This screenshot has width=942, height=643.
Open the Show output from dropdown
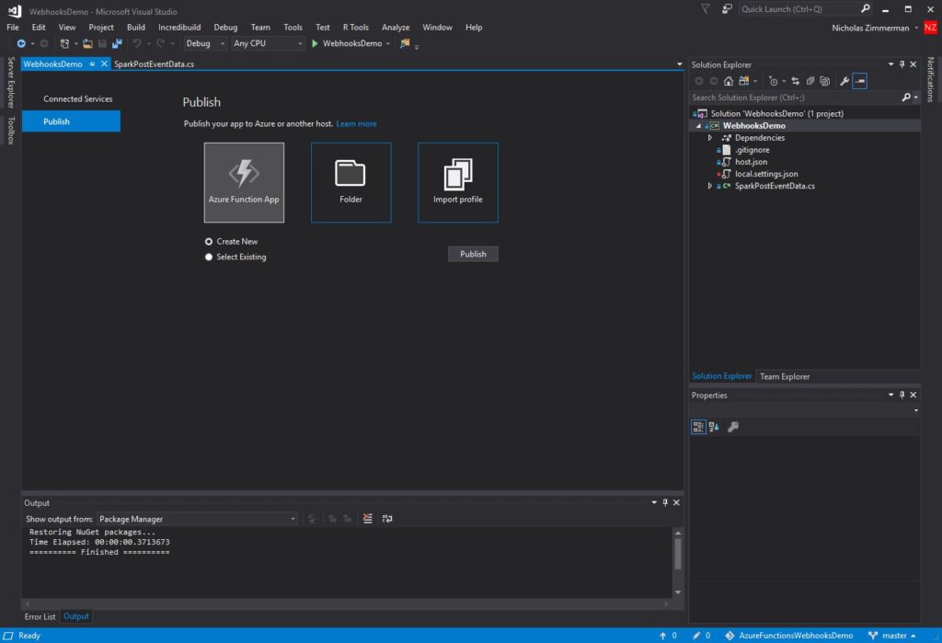198,519
